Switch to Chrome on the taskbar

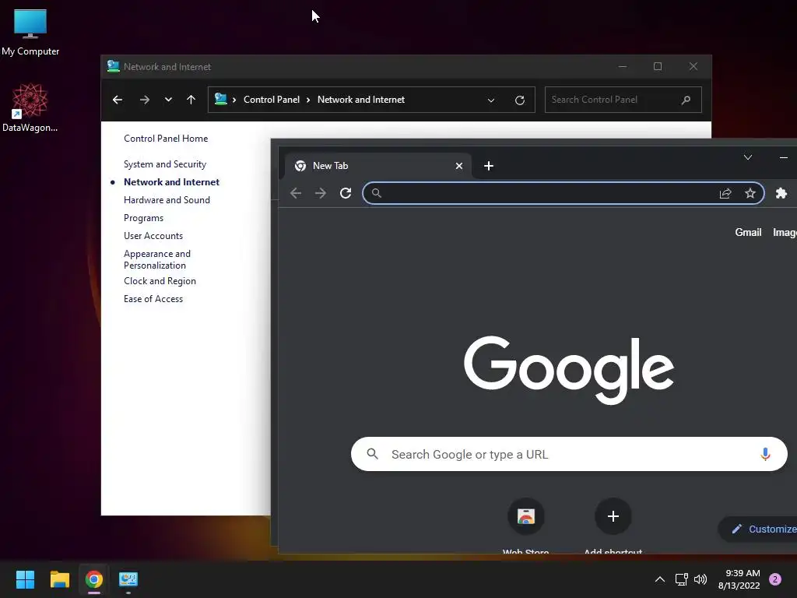coord(94,579)
